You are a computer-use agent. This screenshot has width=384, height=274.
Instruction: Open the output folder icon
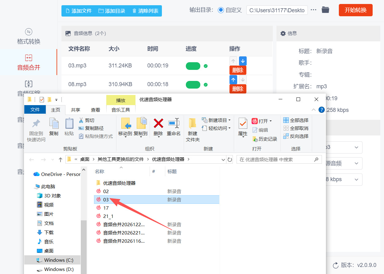325,10
